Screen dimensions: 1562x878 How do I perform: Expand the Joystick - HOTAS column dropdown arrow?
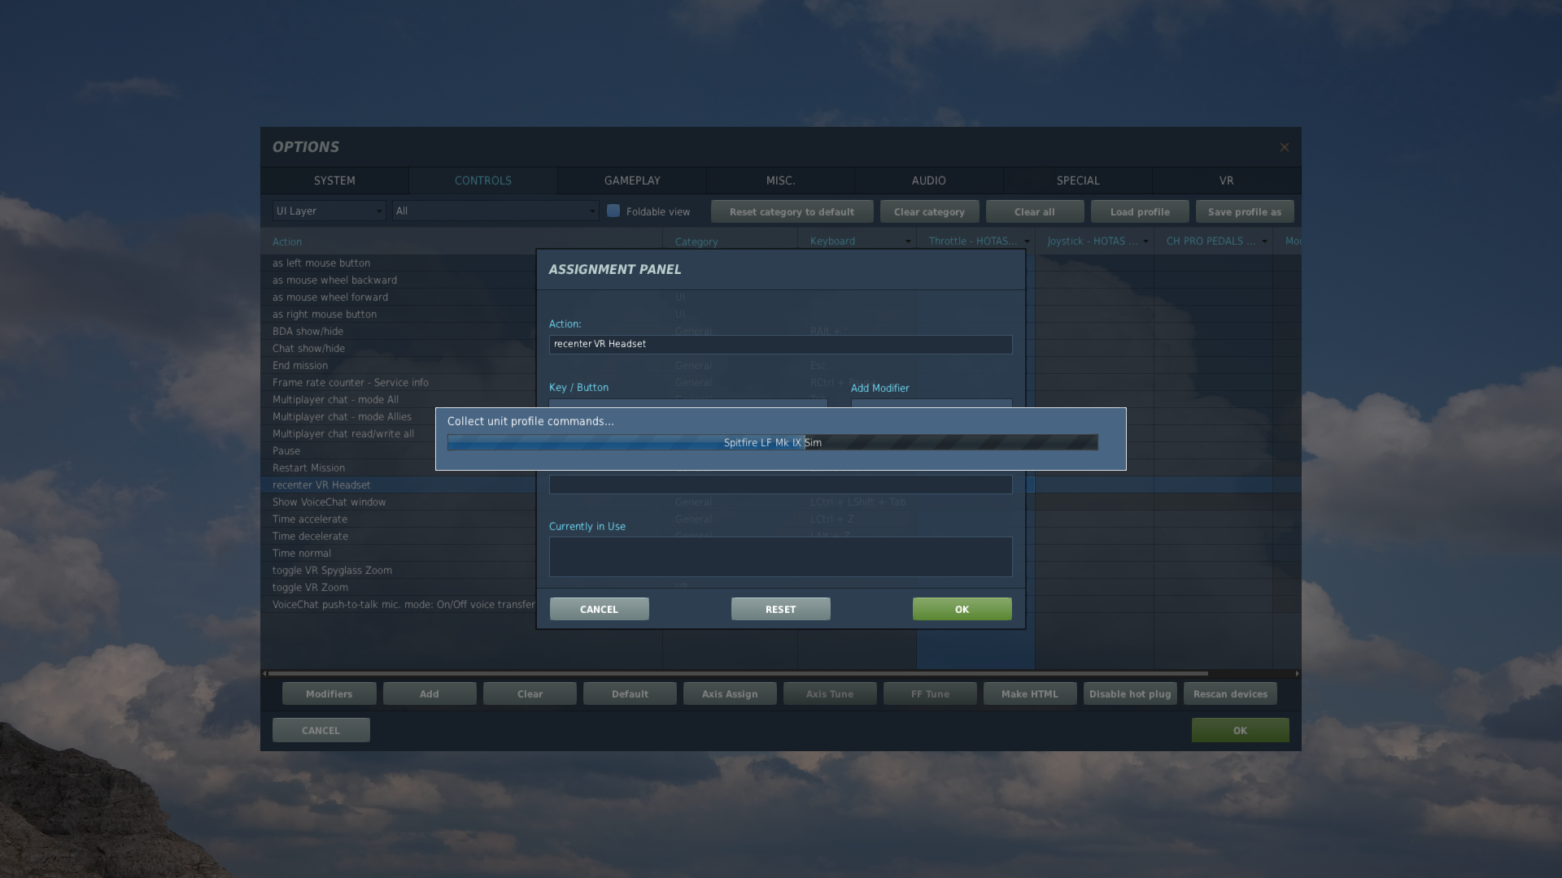pos(1145,241)
